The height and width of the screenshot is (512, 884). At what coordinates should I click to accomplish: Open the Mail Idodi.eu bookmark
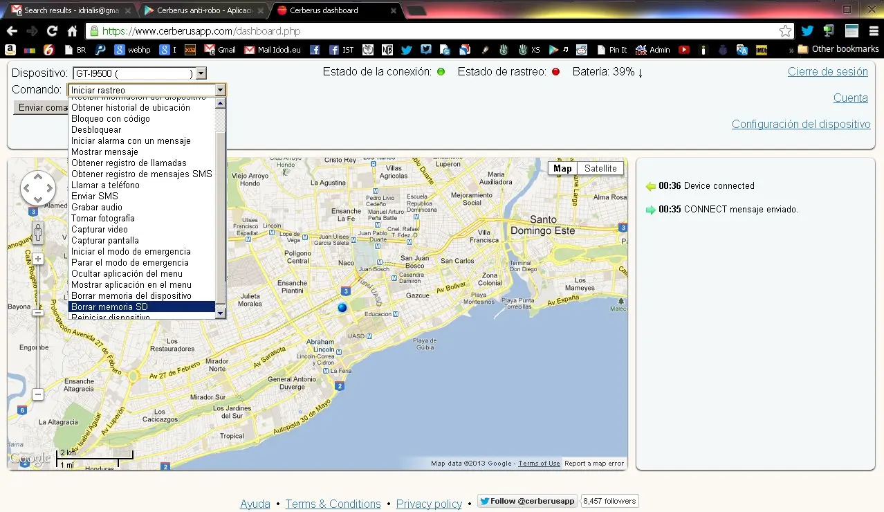273,50
